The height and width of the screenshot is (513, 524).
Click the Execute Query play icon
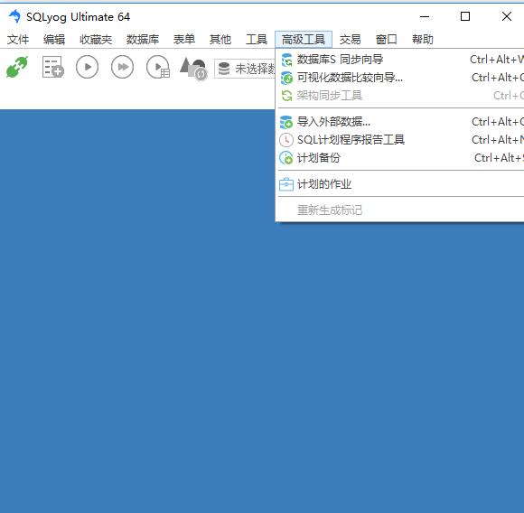[88, 67]
